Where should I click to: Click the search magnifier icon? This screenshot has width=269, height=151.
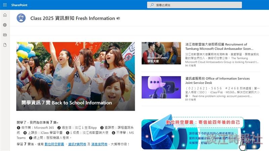[x=152, y=5]
